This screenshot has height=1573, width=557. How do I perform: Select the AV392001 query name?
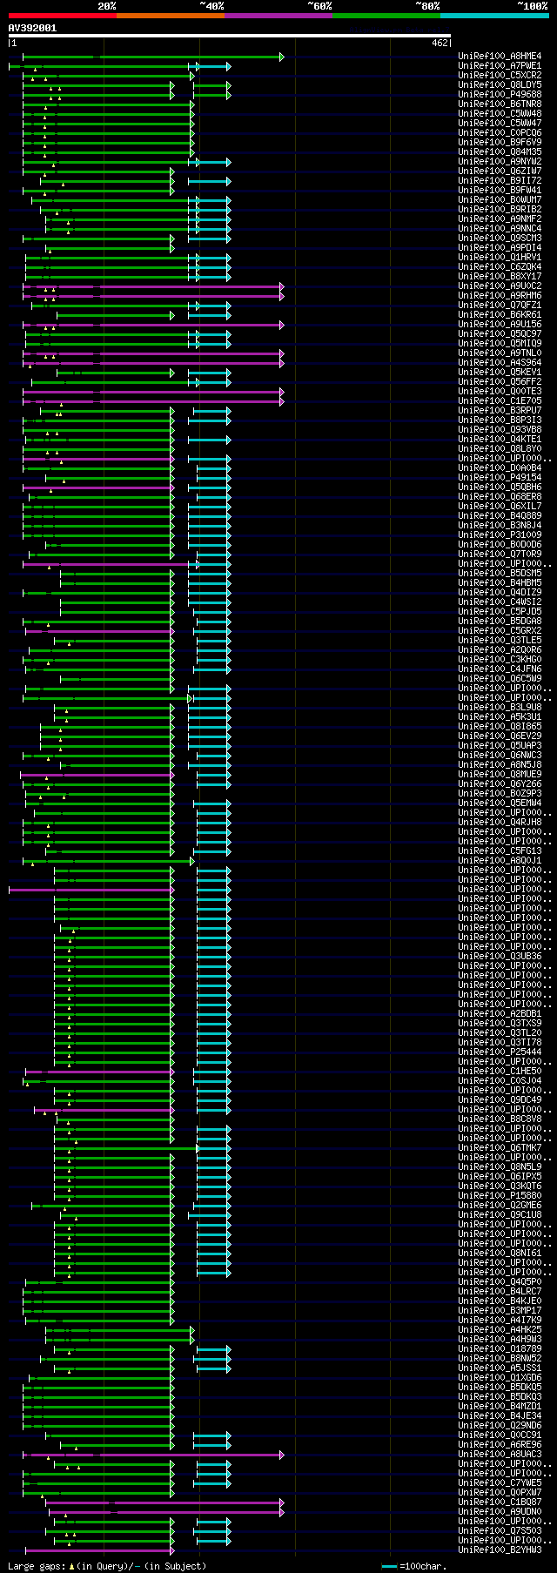[32, 28]
